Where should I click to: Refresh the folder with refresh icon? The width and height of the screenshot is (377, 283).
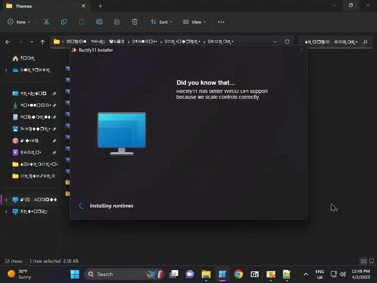point(287,42)
